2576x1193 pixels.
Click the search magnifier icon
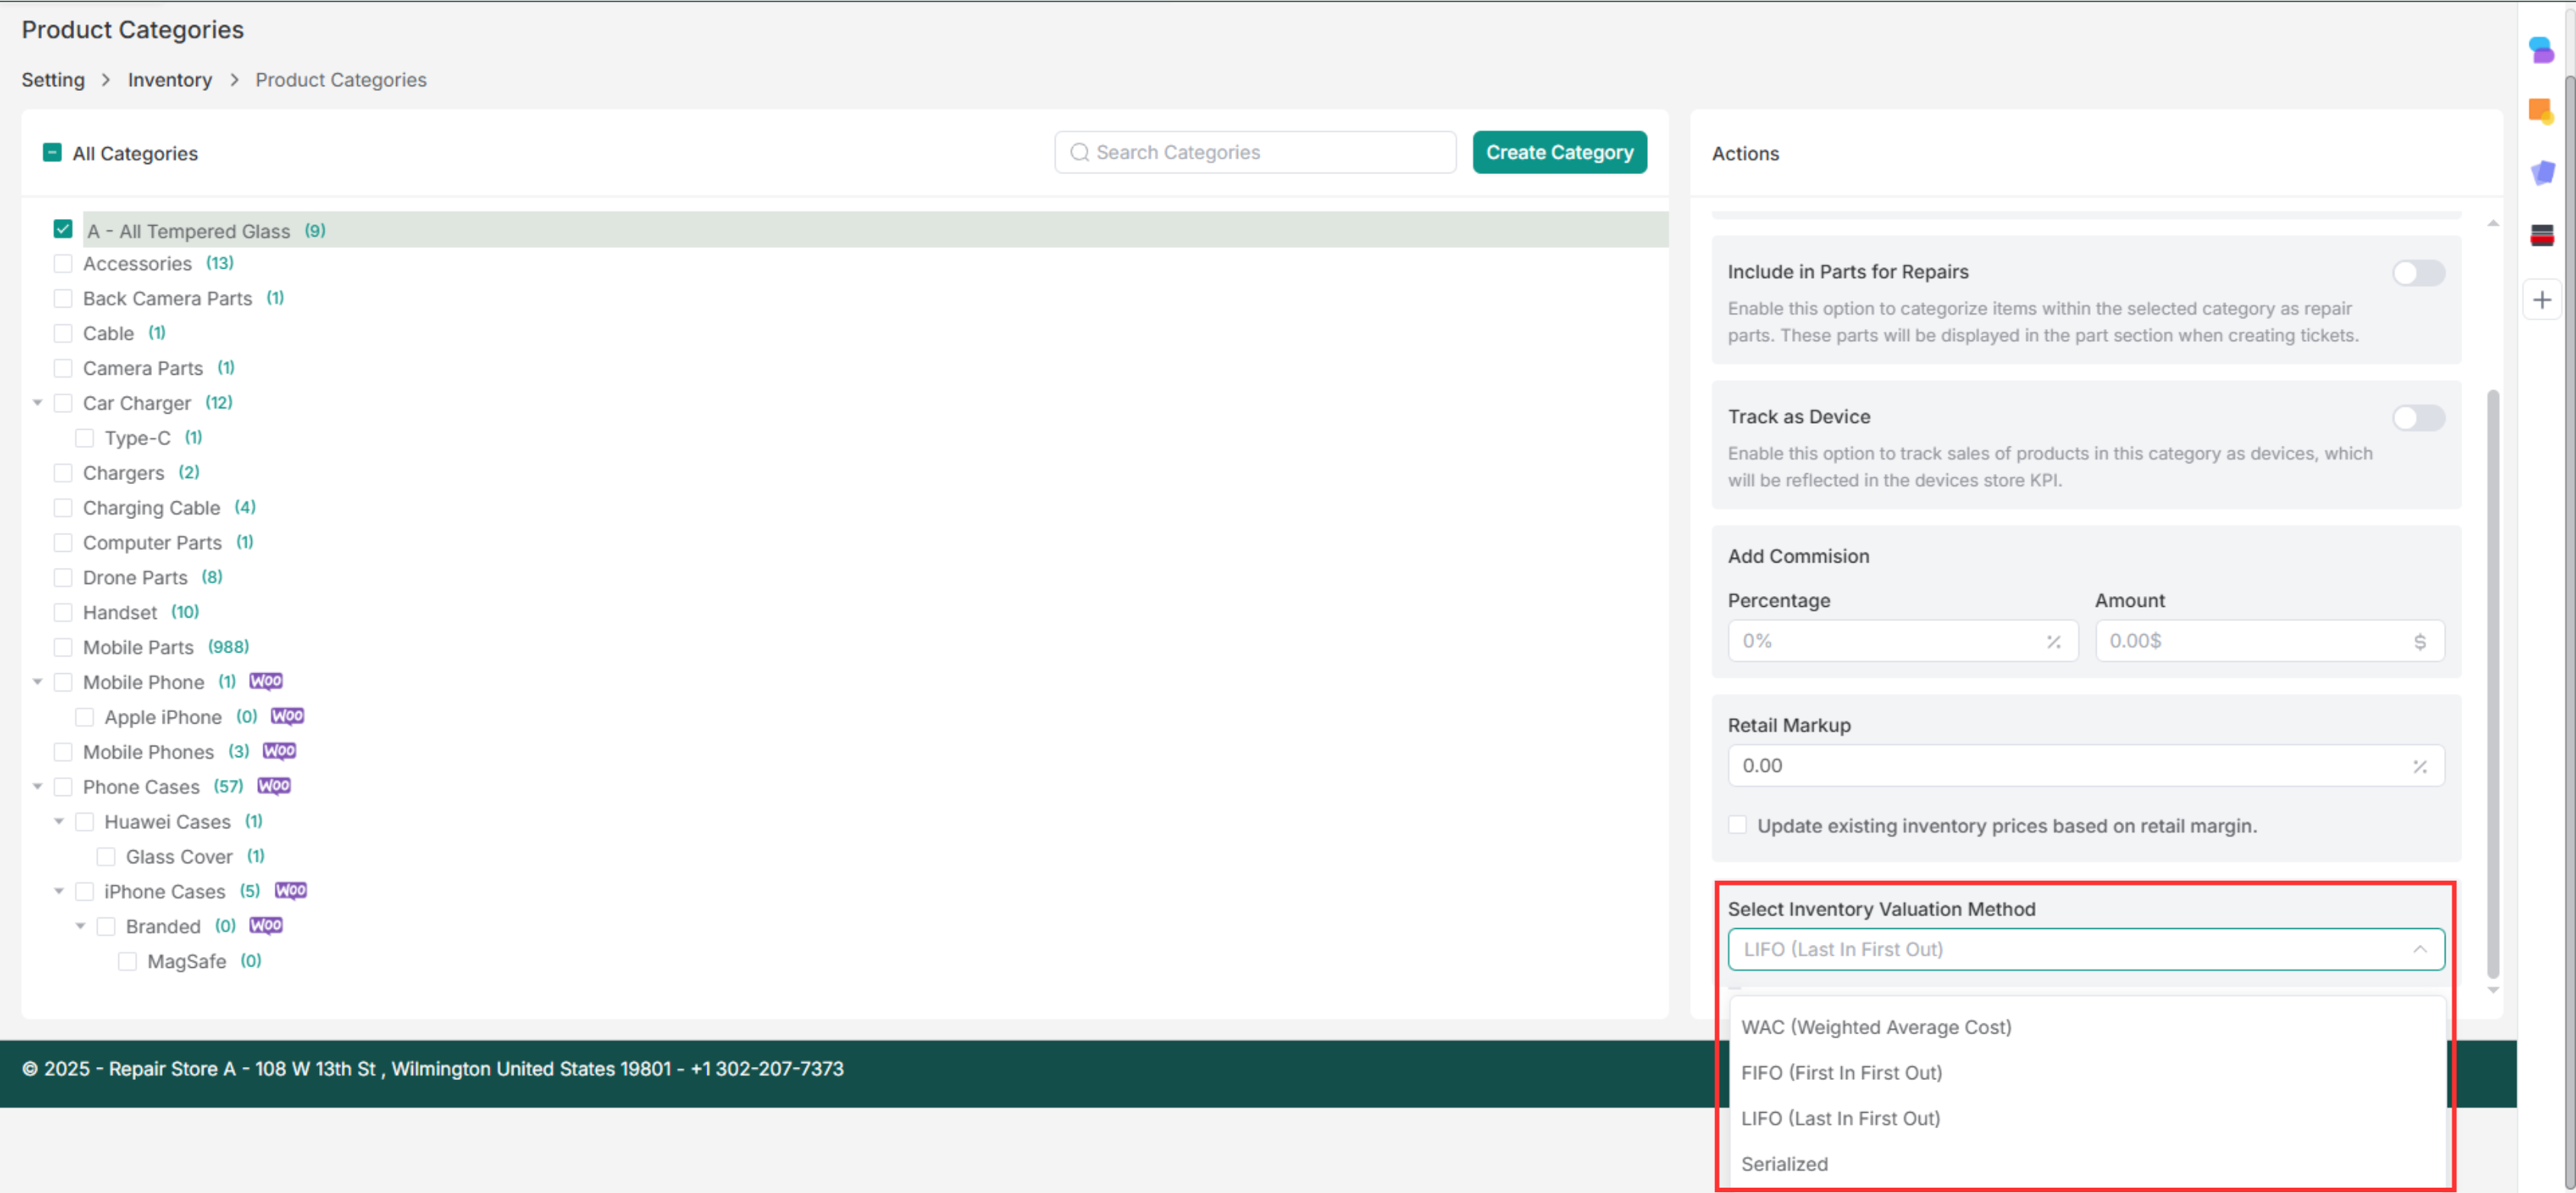[1079, 152]
